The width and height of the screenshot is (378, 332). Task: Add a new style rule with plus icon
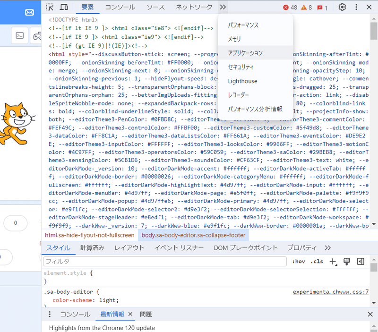pyautogui.click(x=333, y=261)
